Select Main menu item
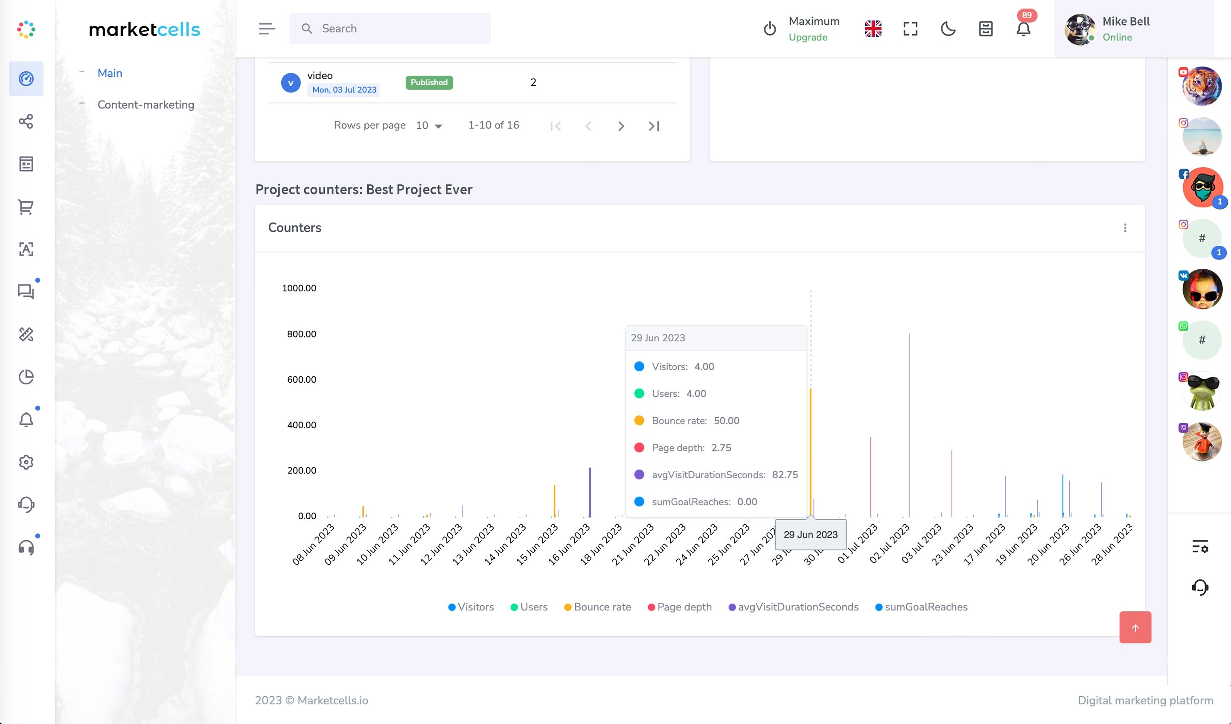 click(110, 73)
